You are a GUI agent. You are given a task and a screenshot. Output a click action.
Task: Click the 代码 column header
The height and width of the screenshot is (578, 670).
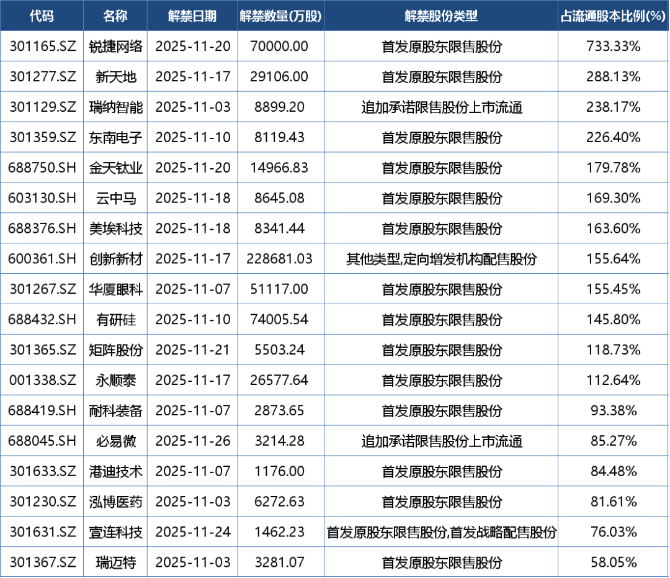42,16
